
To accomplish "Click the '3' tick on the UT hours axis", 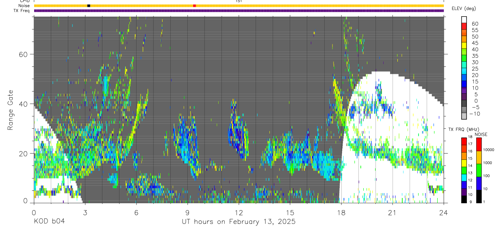I will coord(85,213).
